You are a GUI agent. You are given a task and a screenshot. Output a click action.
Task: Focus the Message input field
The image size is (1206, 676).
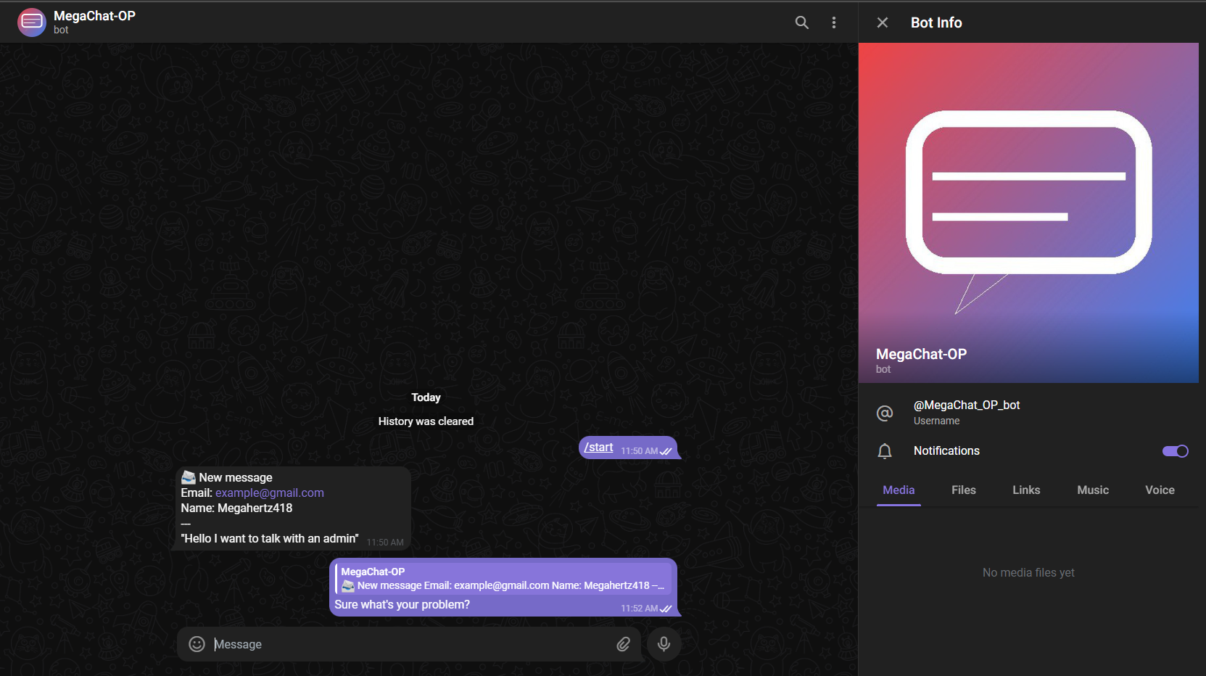410,644
